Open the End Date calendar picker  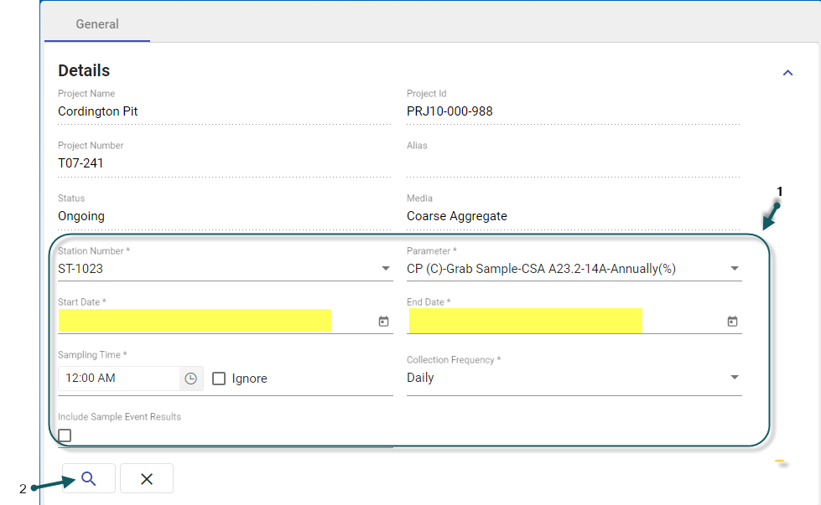[x=732, y=321]
